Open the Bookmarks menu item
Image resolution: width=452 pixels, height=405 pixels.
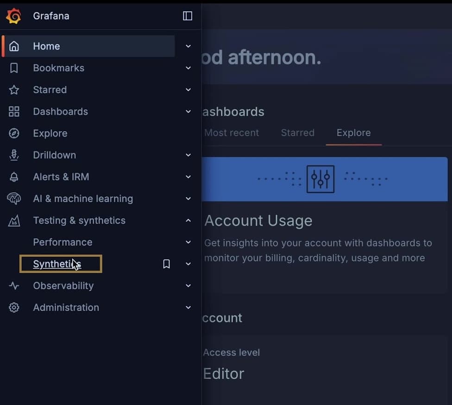(x=58, y=68)
